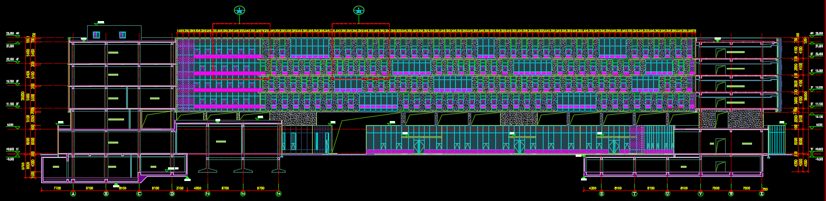Select the right rooftop penthouse window
Image resolution: width=826 pixels, height=201 pixels.
(x=123, y=35)
